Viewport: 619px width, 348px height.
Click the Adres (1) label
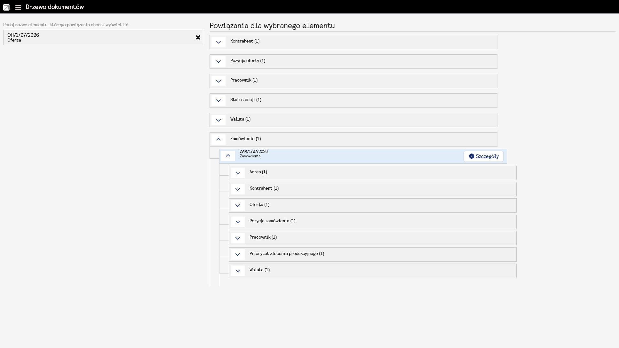[258, 172]
